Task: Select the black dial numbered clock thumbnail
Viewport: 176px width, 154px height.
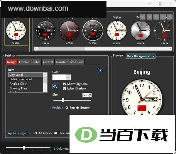Action: (x=45, y=31)
